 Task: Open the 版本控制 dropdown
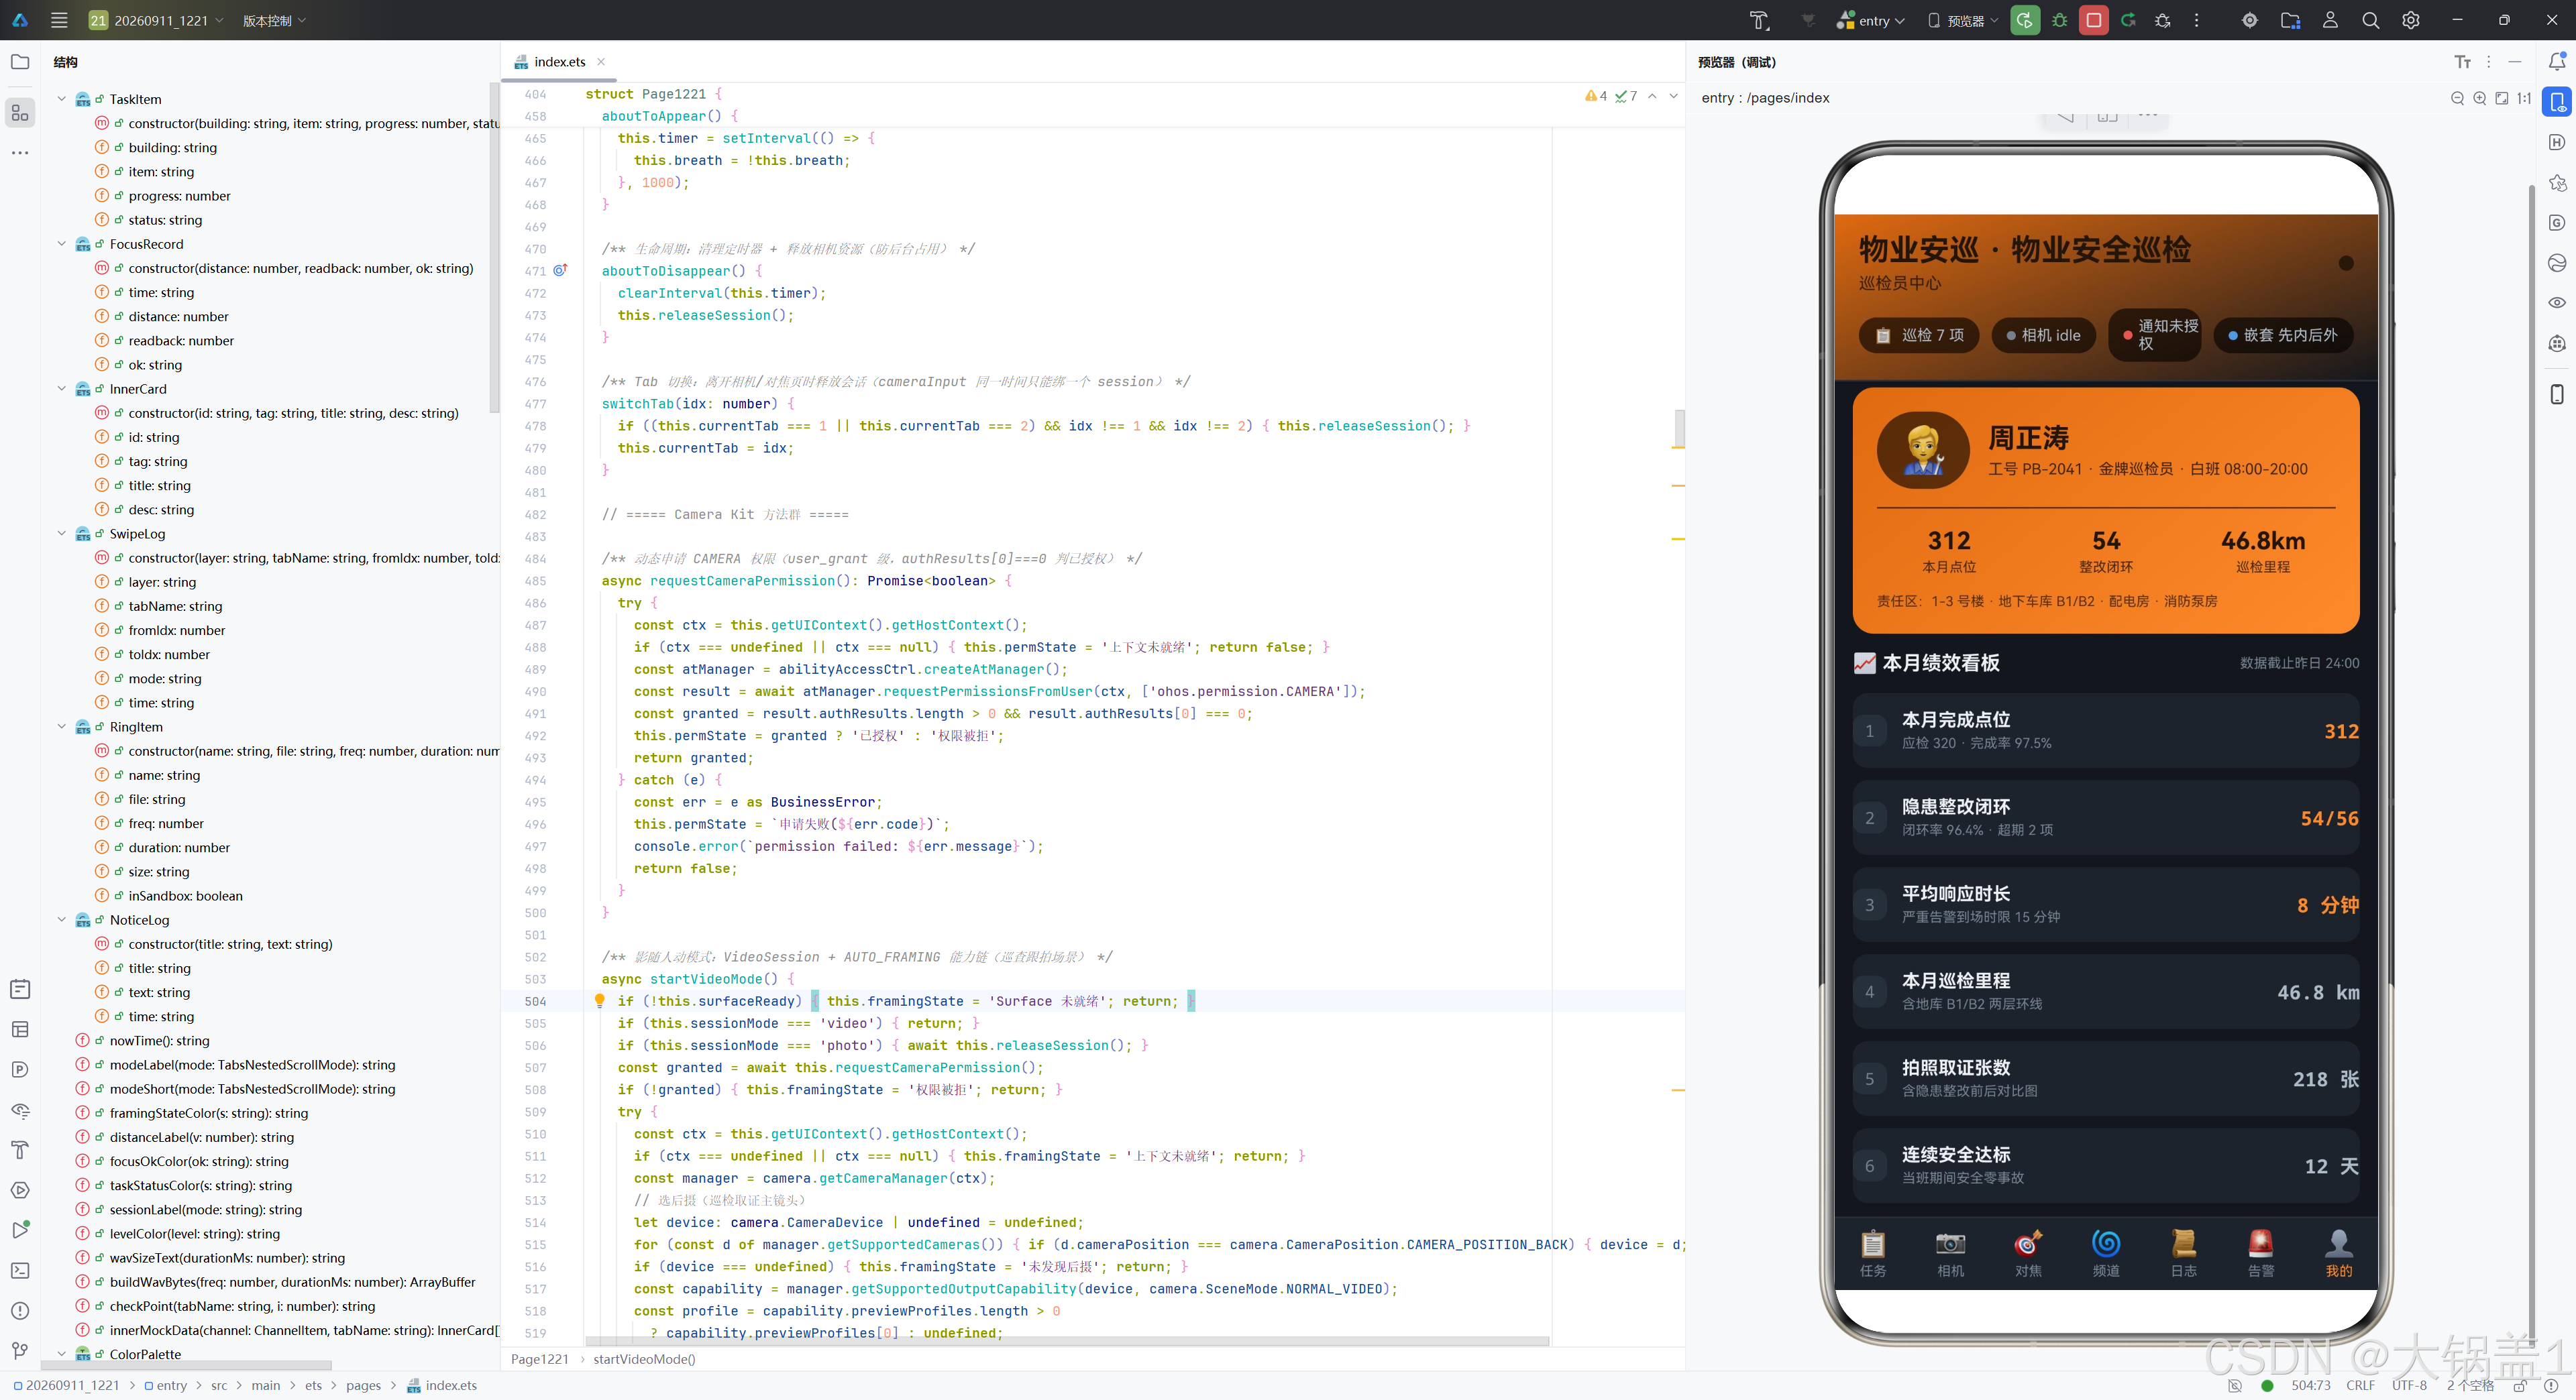click(274, 20)
